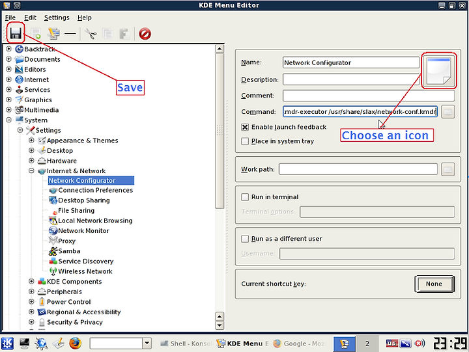Select Local Network Browsing entry

[x=91, y=221]
